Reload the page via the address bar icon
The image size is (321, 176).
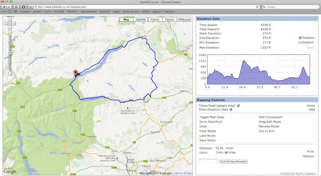[257, 7]
